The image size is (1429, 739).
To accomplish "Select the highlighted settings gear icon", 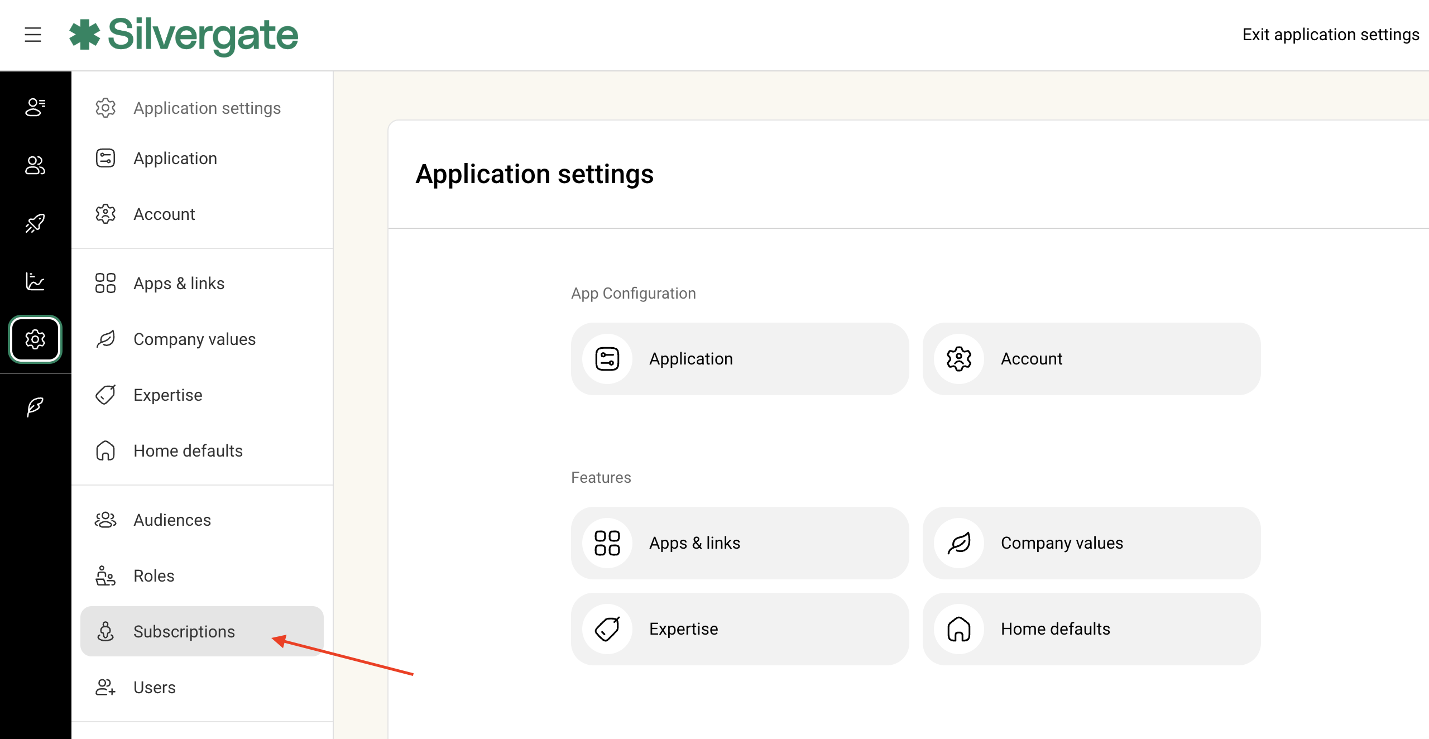I will (x=35, y=339).
